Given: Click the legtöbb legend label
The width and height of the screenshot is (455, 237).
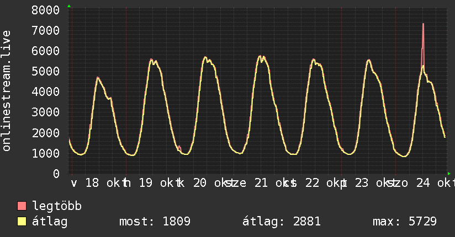Looking at the screenshot, I should tap(57, 206).
